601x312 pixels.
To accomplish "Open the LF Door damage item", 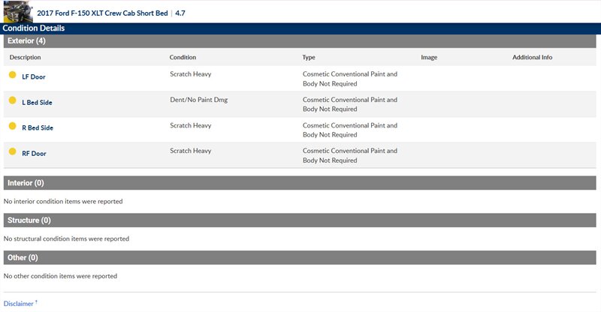I will (x=34, y=76).
